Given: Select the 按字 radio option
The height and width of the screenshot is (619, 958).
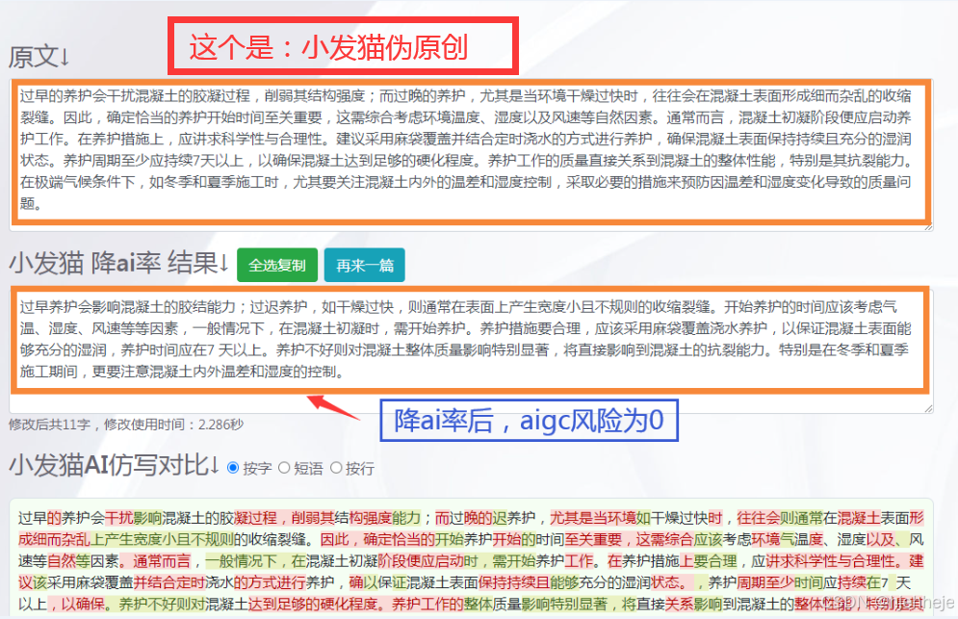Looking at the screenshot, I should (233, 468).
